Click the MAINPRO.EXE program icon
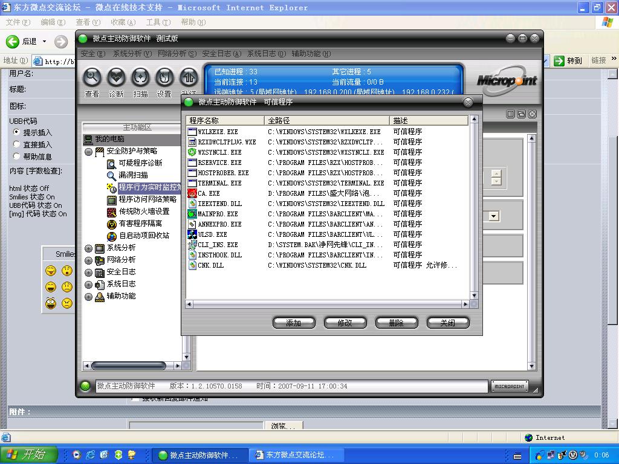The width and height of the screenshot is (619, 464). [192, 213]
